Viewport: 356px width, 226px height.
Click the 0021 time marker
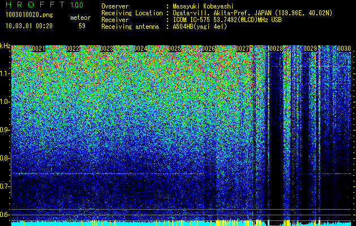38,49
